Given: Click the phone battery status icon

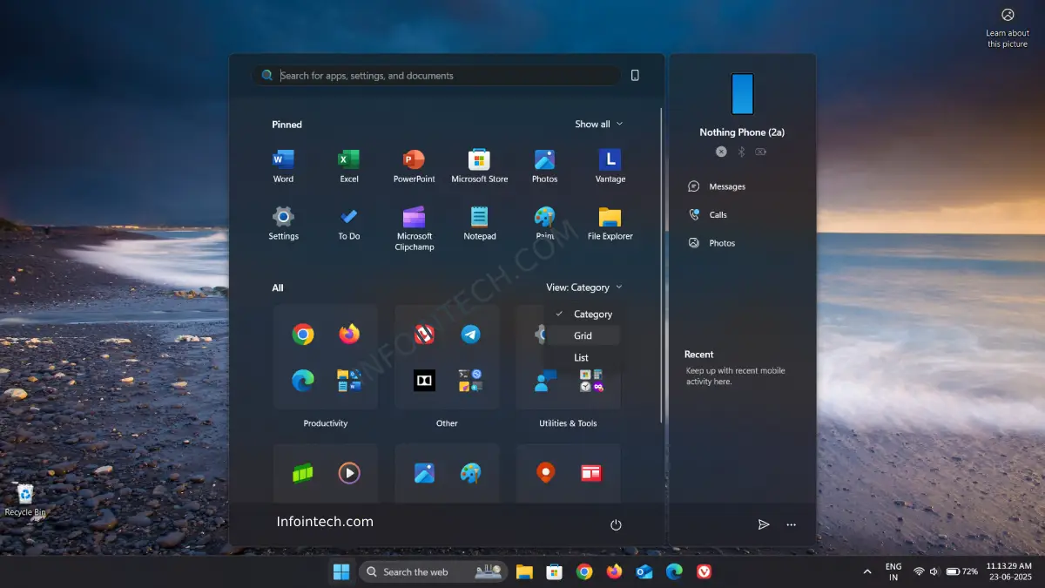Looking at the screenshot, I should pyautogui.click(x=761, y=152).
